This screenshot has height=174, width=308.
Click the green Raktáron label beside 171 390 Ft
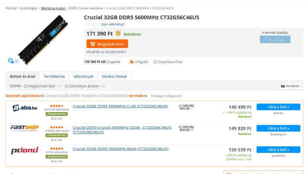(x=132, y=34)
